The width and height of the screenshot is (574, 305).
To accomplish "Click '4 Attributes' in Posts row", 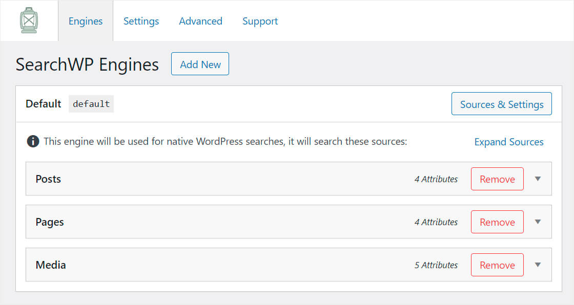I will (x=436, y=179).
